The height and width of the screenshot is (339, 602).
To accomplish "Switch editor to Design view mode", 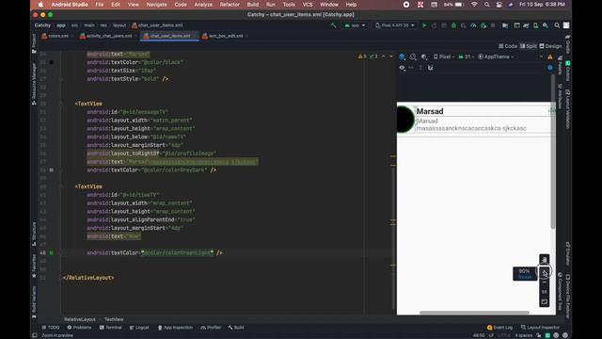I will click(550, 46).
